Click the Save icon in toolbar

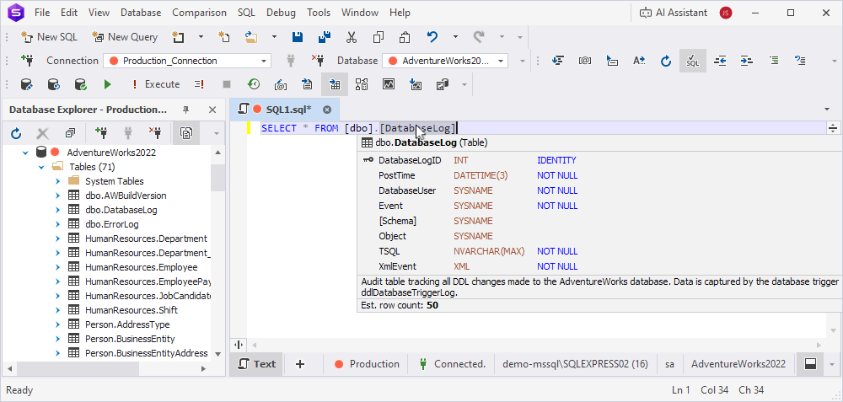[x=297, y=37]
